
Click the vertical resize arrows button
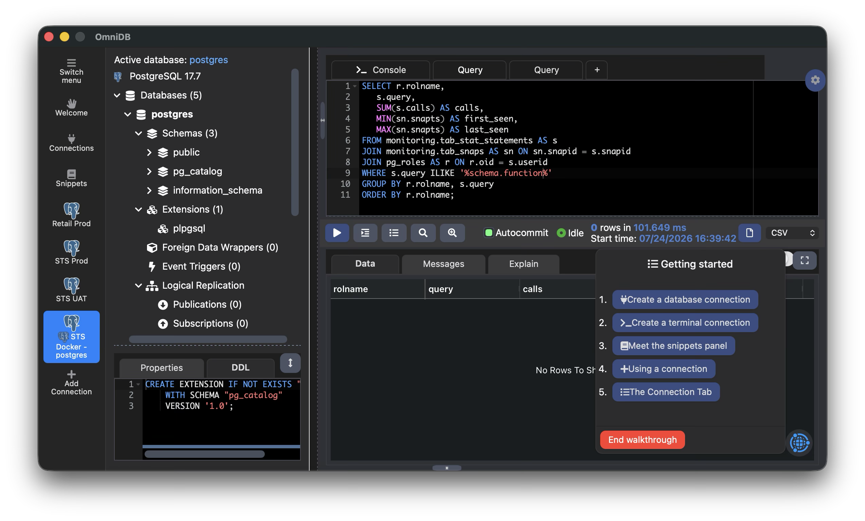click(290, 362)
